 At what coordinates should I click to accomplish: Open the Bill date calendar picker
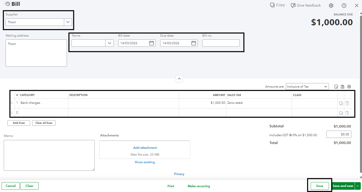coord(151,43)
